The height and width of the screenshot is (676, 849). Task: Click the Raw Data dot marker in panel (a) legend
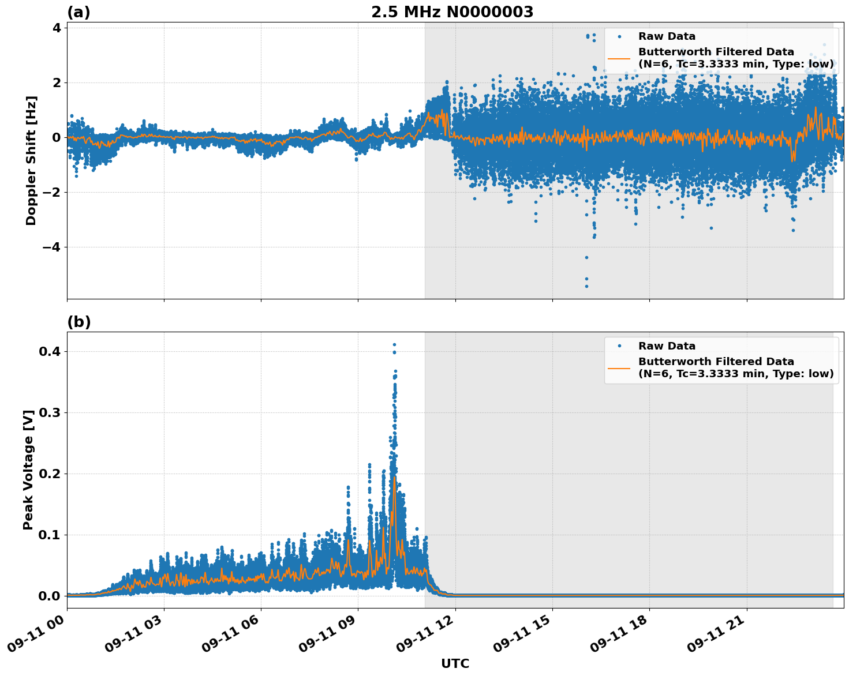pos(619,36)
